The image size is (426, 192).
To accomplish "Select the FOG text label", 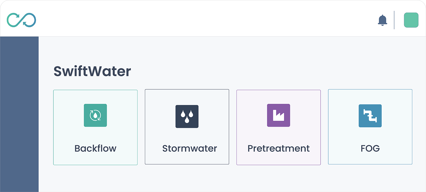I will 370,148.
